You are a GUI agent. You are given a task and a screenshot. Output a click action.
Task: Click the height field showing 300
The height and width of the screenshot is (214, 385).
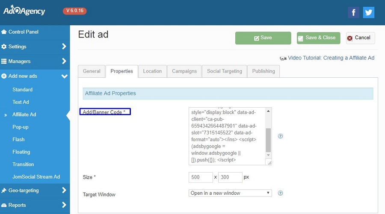[x=230, y=177]
